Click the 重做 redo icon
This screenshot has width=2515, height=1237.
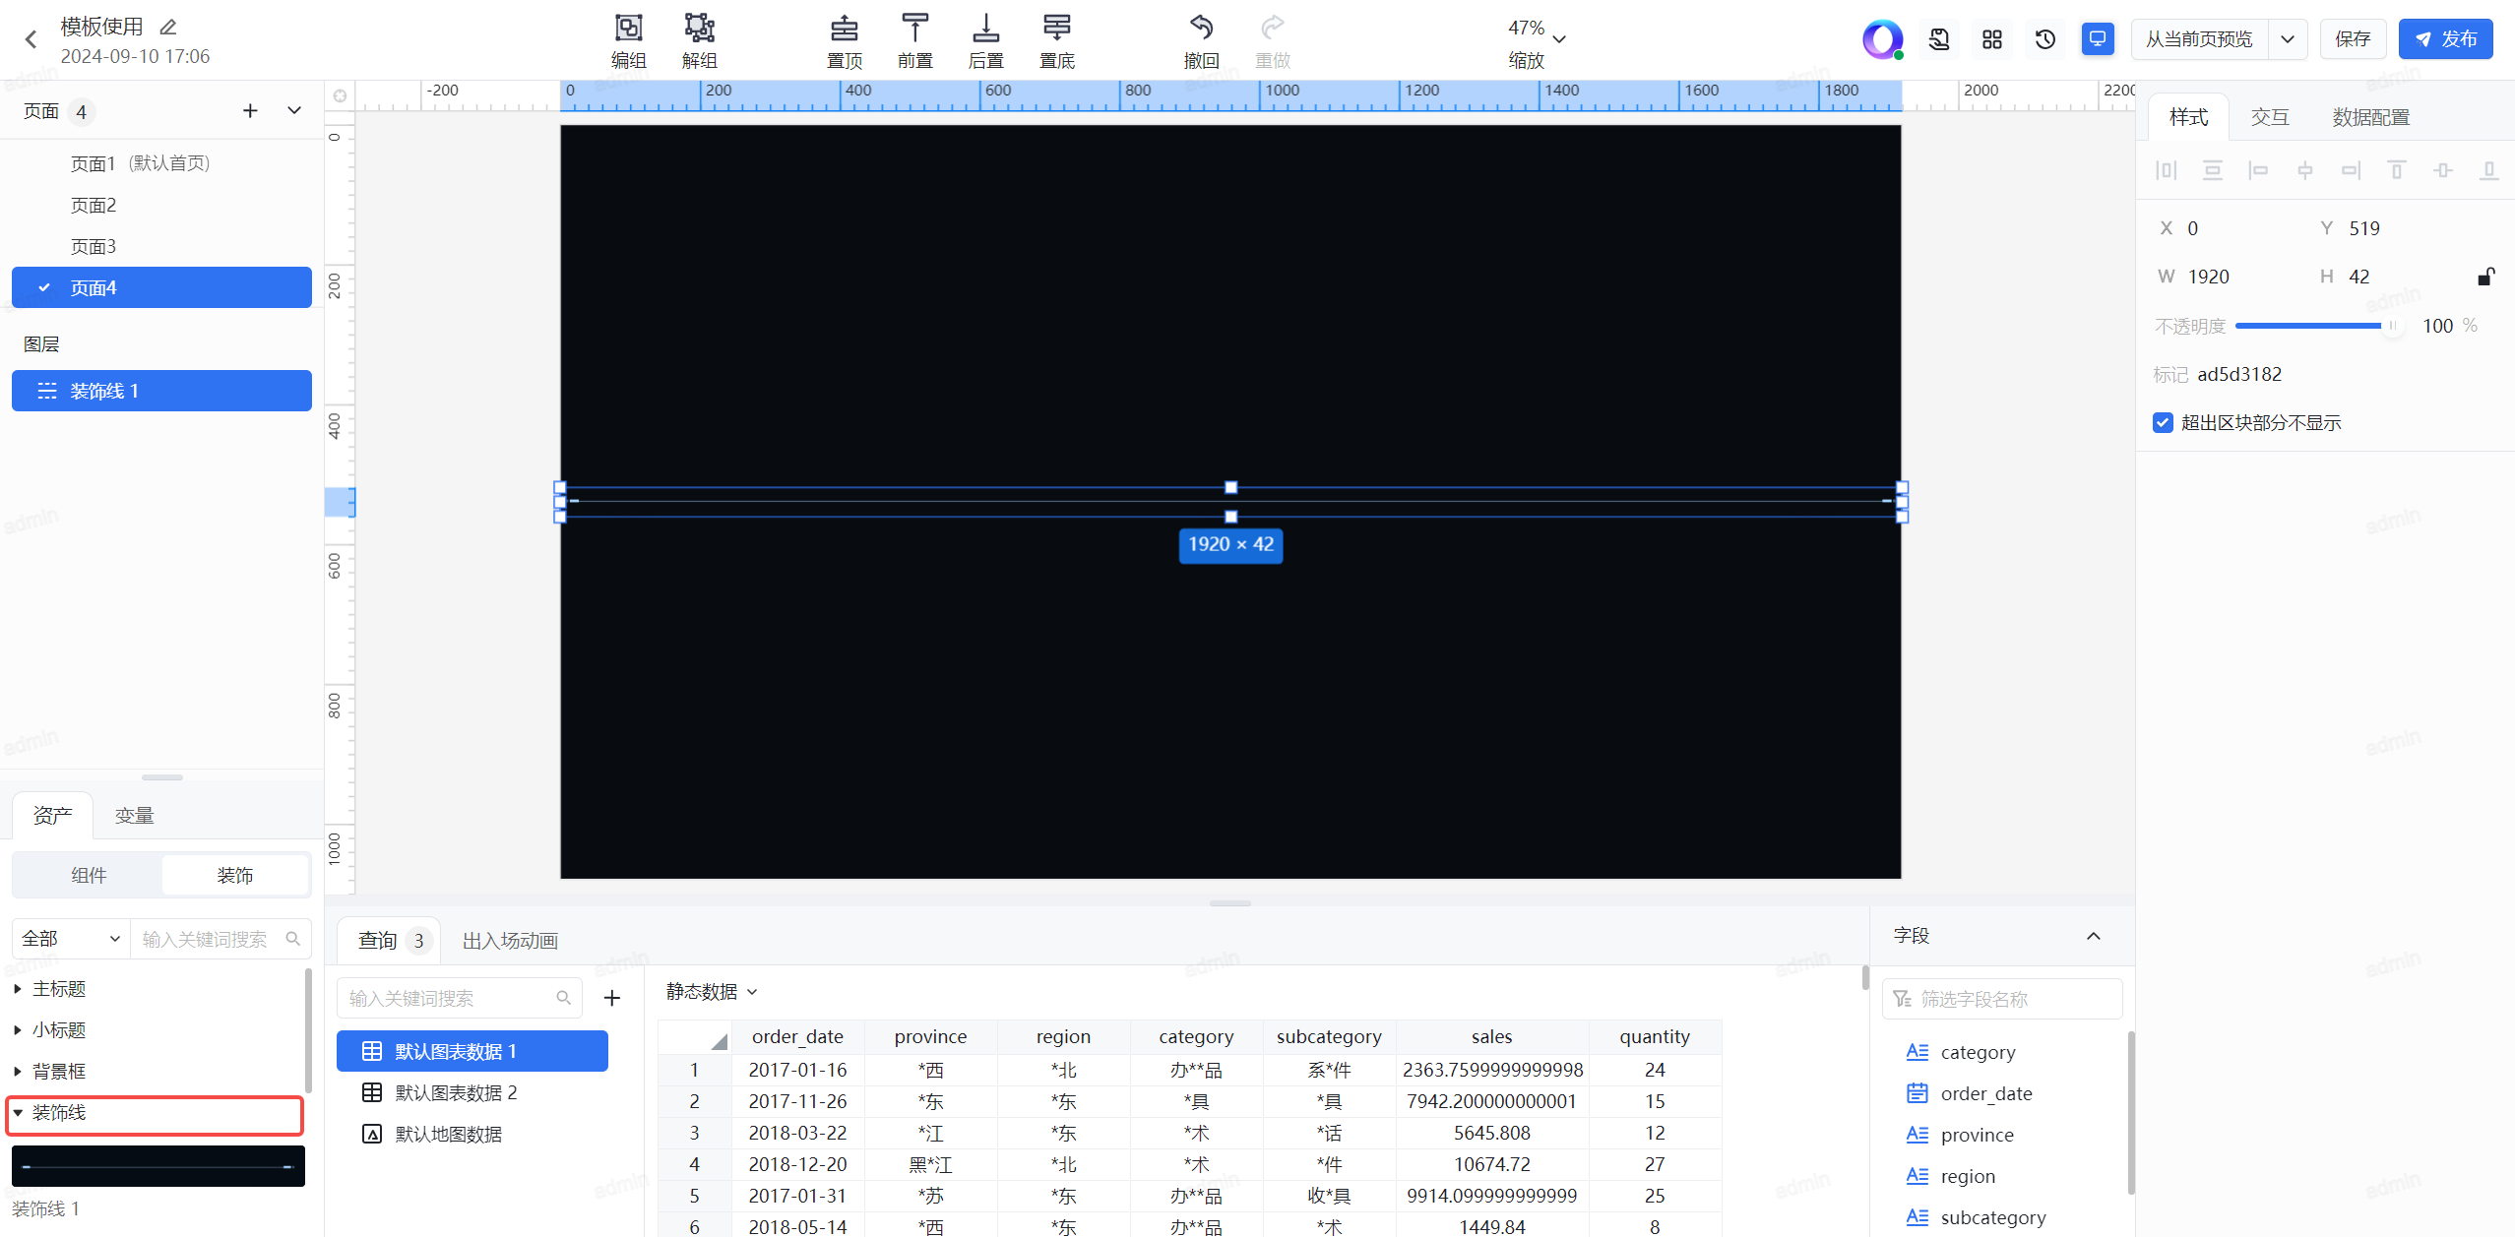click(x=1272, y=28)
